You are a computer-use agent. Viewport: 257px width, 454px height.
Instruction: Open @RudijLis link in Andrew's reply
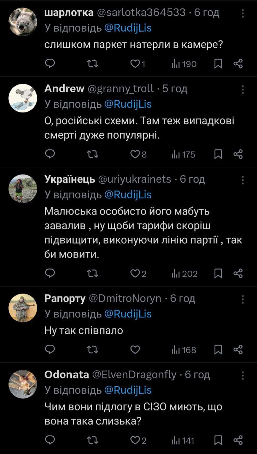[128, 104]
